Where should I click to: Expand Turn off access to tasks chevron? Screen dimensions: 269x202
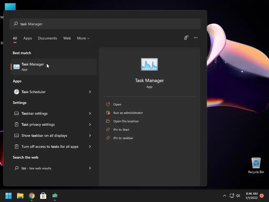(x=90, y=147)
